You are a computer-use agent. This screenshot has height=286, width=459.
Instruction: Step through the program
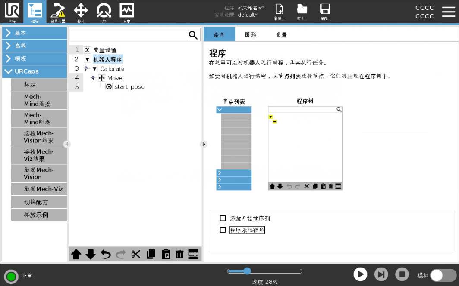coord(381,274)
